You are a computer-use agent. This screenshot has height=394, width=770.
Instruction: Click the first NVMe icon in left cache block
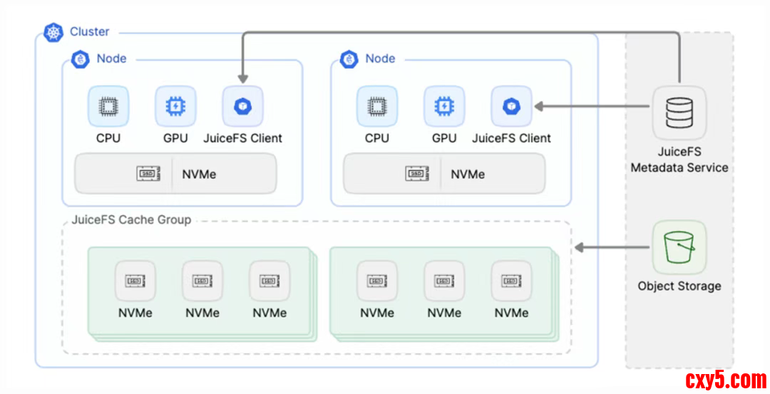click(135, 281)
